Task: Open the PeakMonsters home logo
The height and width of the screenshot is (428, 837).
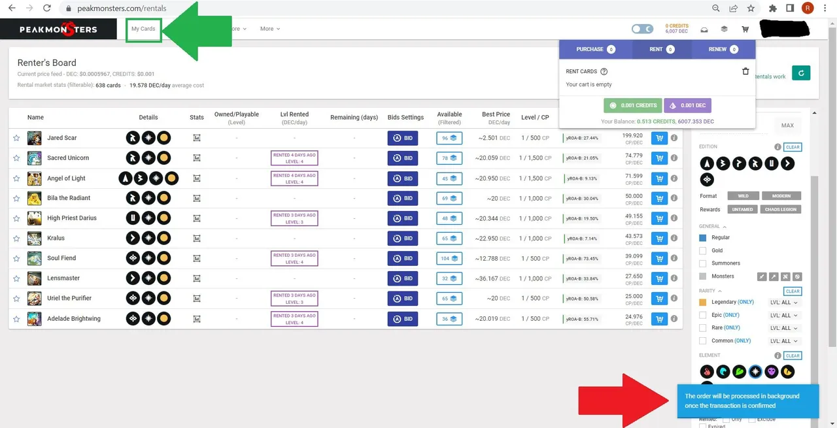Action: 58,29
